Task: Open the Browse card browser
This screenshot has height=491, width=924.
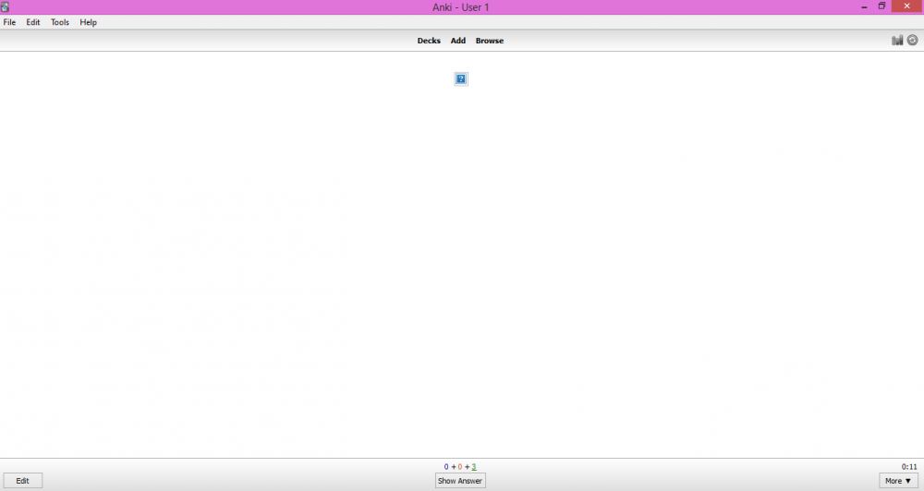Action: pyautogui.click(x=490, y=41)
